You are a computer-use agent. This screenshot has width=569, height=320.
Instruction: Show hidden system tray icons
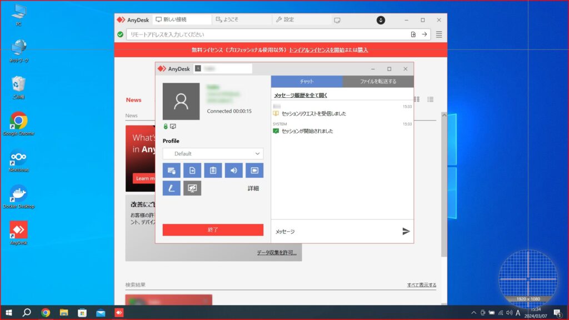tap(473, 313)
